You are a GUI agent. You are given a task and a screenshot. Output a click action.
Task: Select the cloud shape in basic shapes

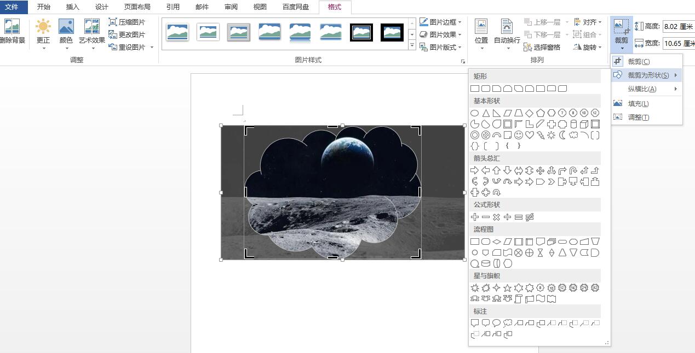tap(573, 135)
